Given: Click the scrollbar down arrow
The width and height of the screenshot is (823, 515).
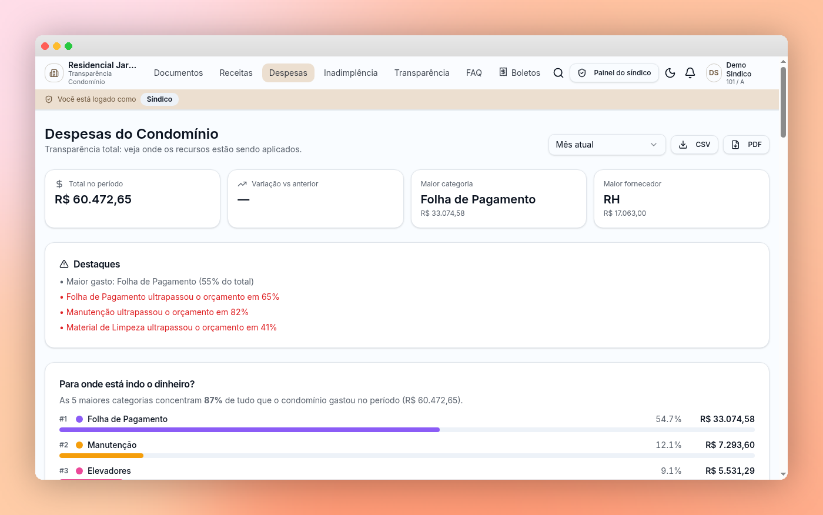Looking at the screenshot, I should [783, 474].
